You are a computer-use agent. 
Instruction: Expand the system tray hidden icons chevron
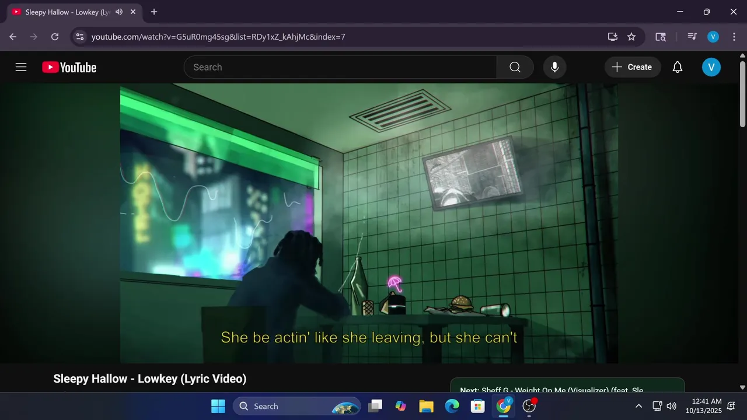[638, 406]
